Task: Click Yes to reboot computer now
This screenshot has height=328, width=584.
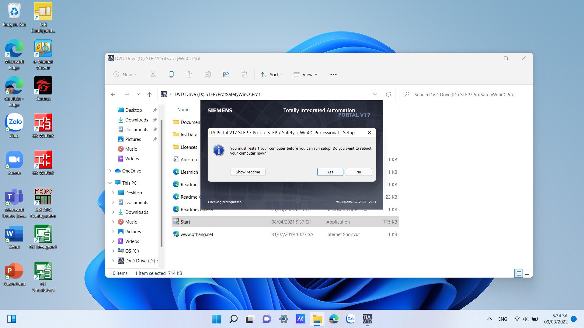Action: point(330,172)
